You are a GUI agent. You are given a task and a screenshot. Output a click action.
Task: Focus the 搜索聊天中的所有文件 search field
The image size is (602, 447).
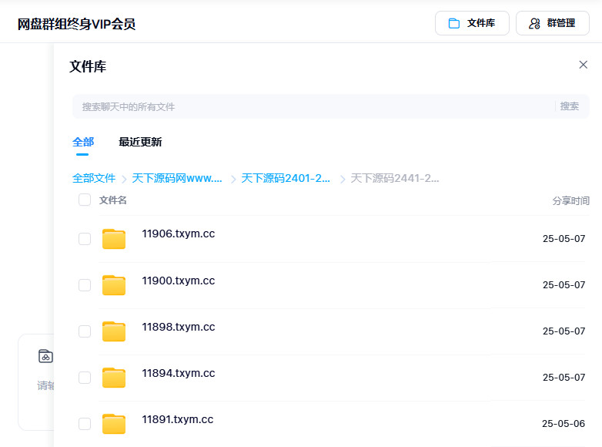[308, 106]
